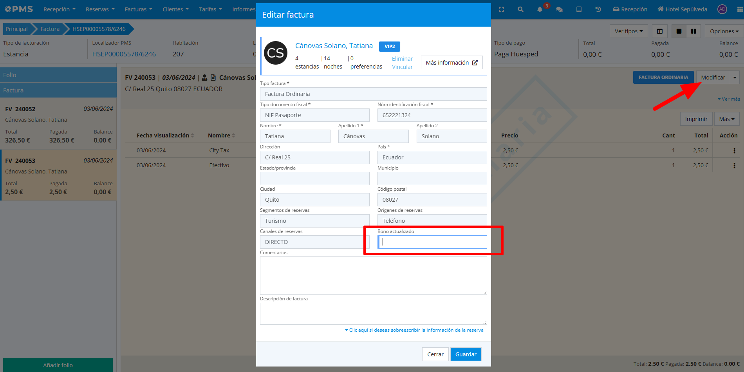
Task: Switch to single-panel view toggle
Action: click(679, 31)
